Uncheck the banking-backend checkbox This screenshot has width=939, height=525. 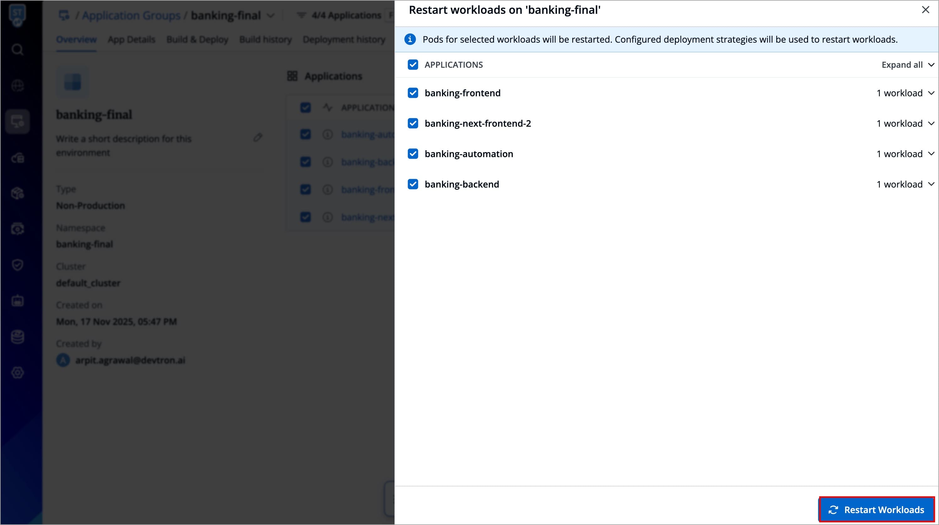coord(413,184)
